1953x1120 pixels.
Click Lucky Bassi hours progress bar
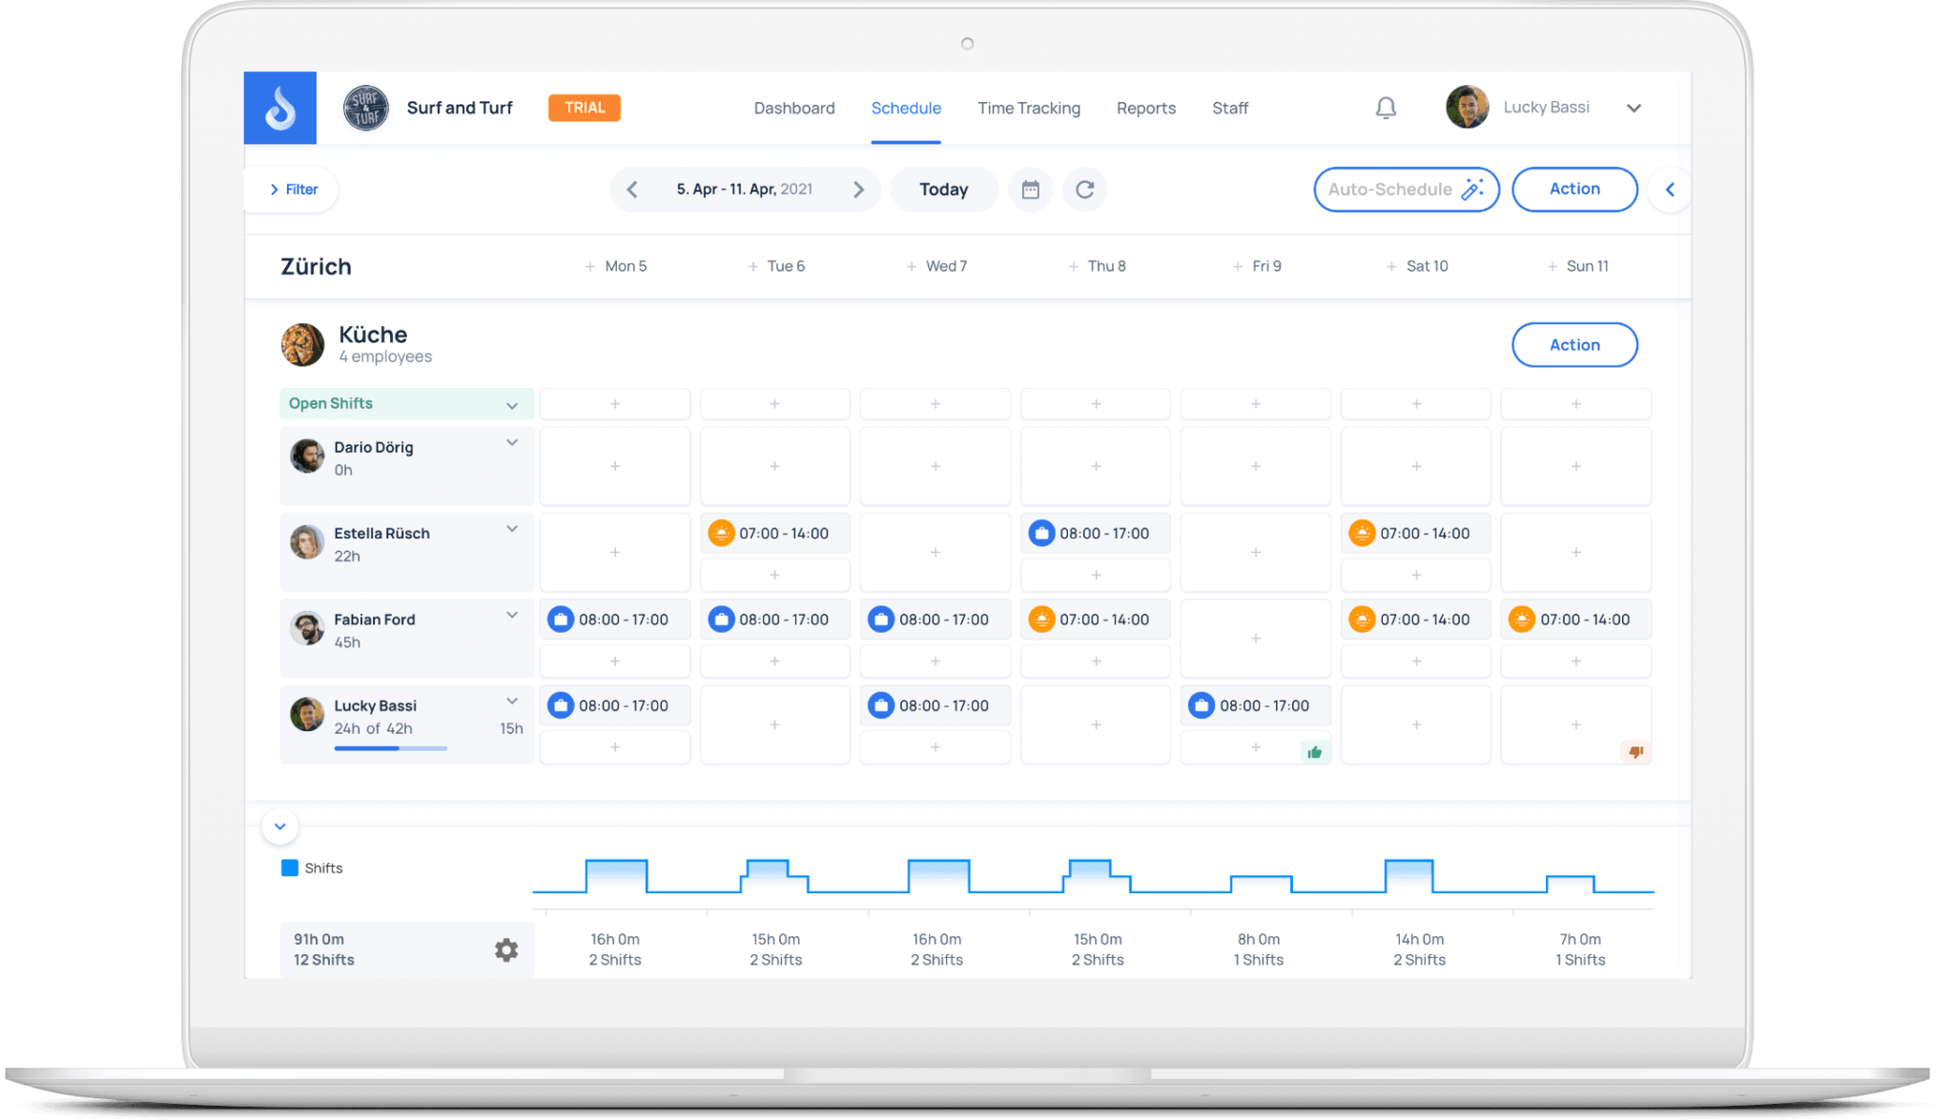390,748
